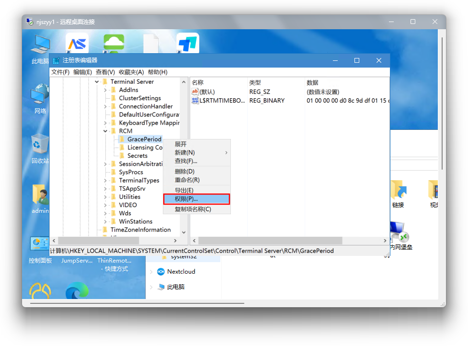Open the 网络 desktop icon
468x346 pixels.
point(40,95)
